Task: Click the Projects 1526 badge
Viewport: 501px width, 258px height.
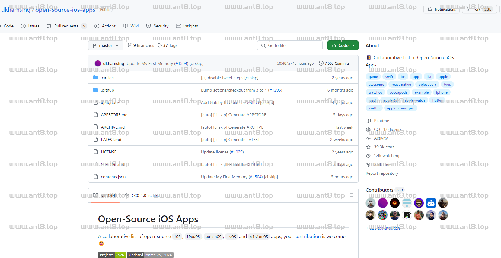Action: pos(112,255)
